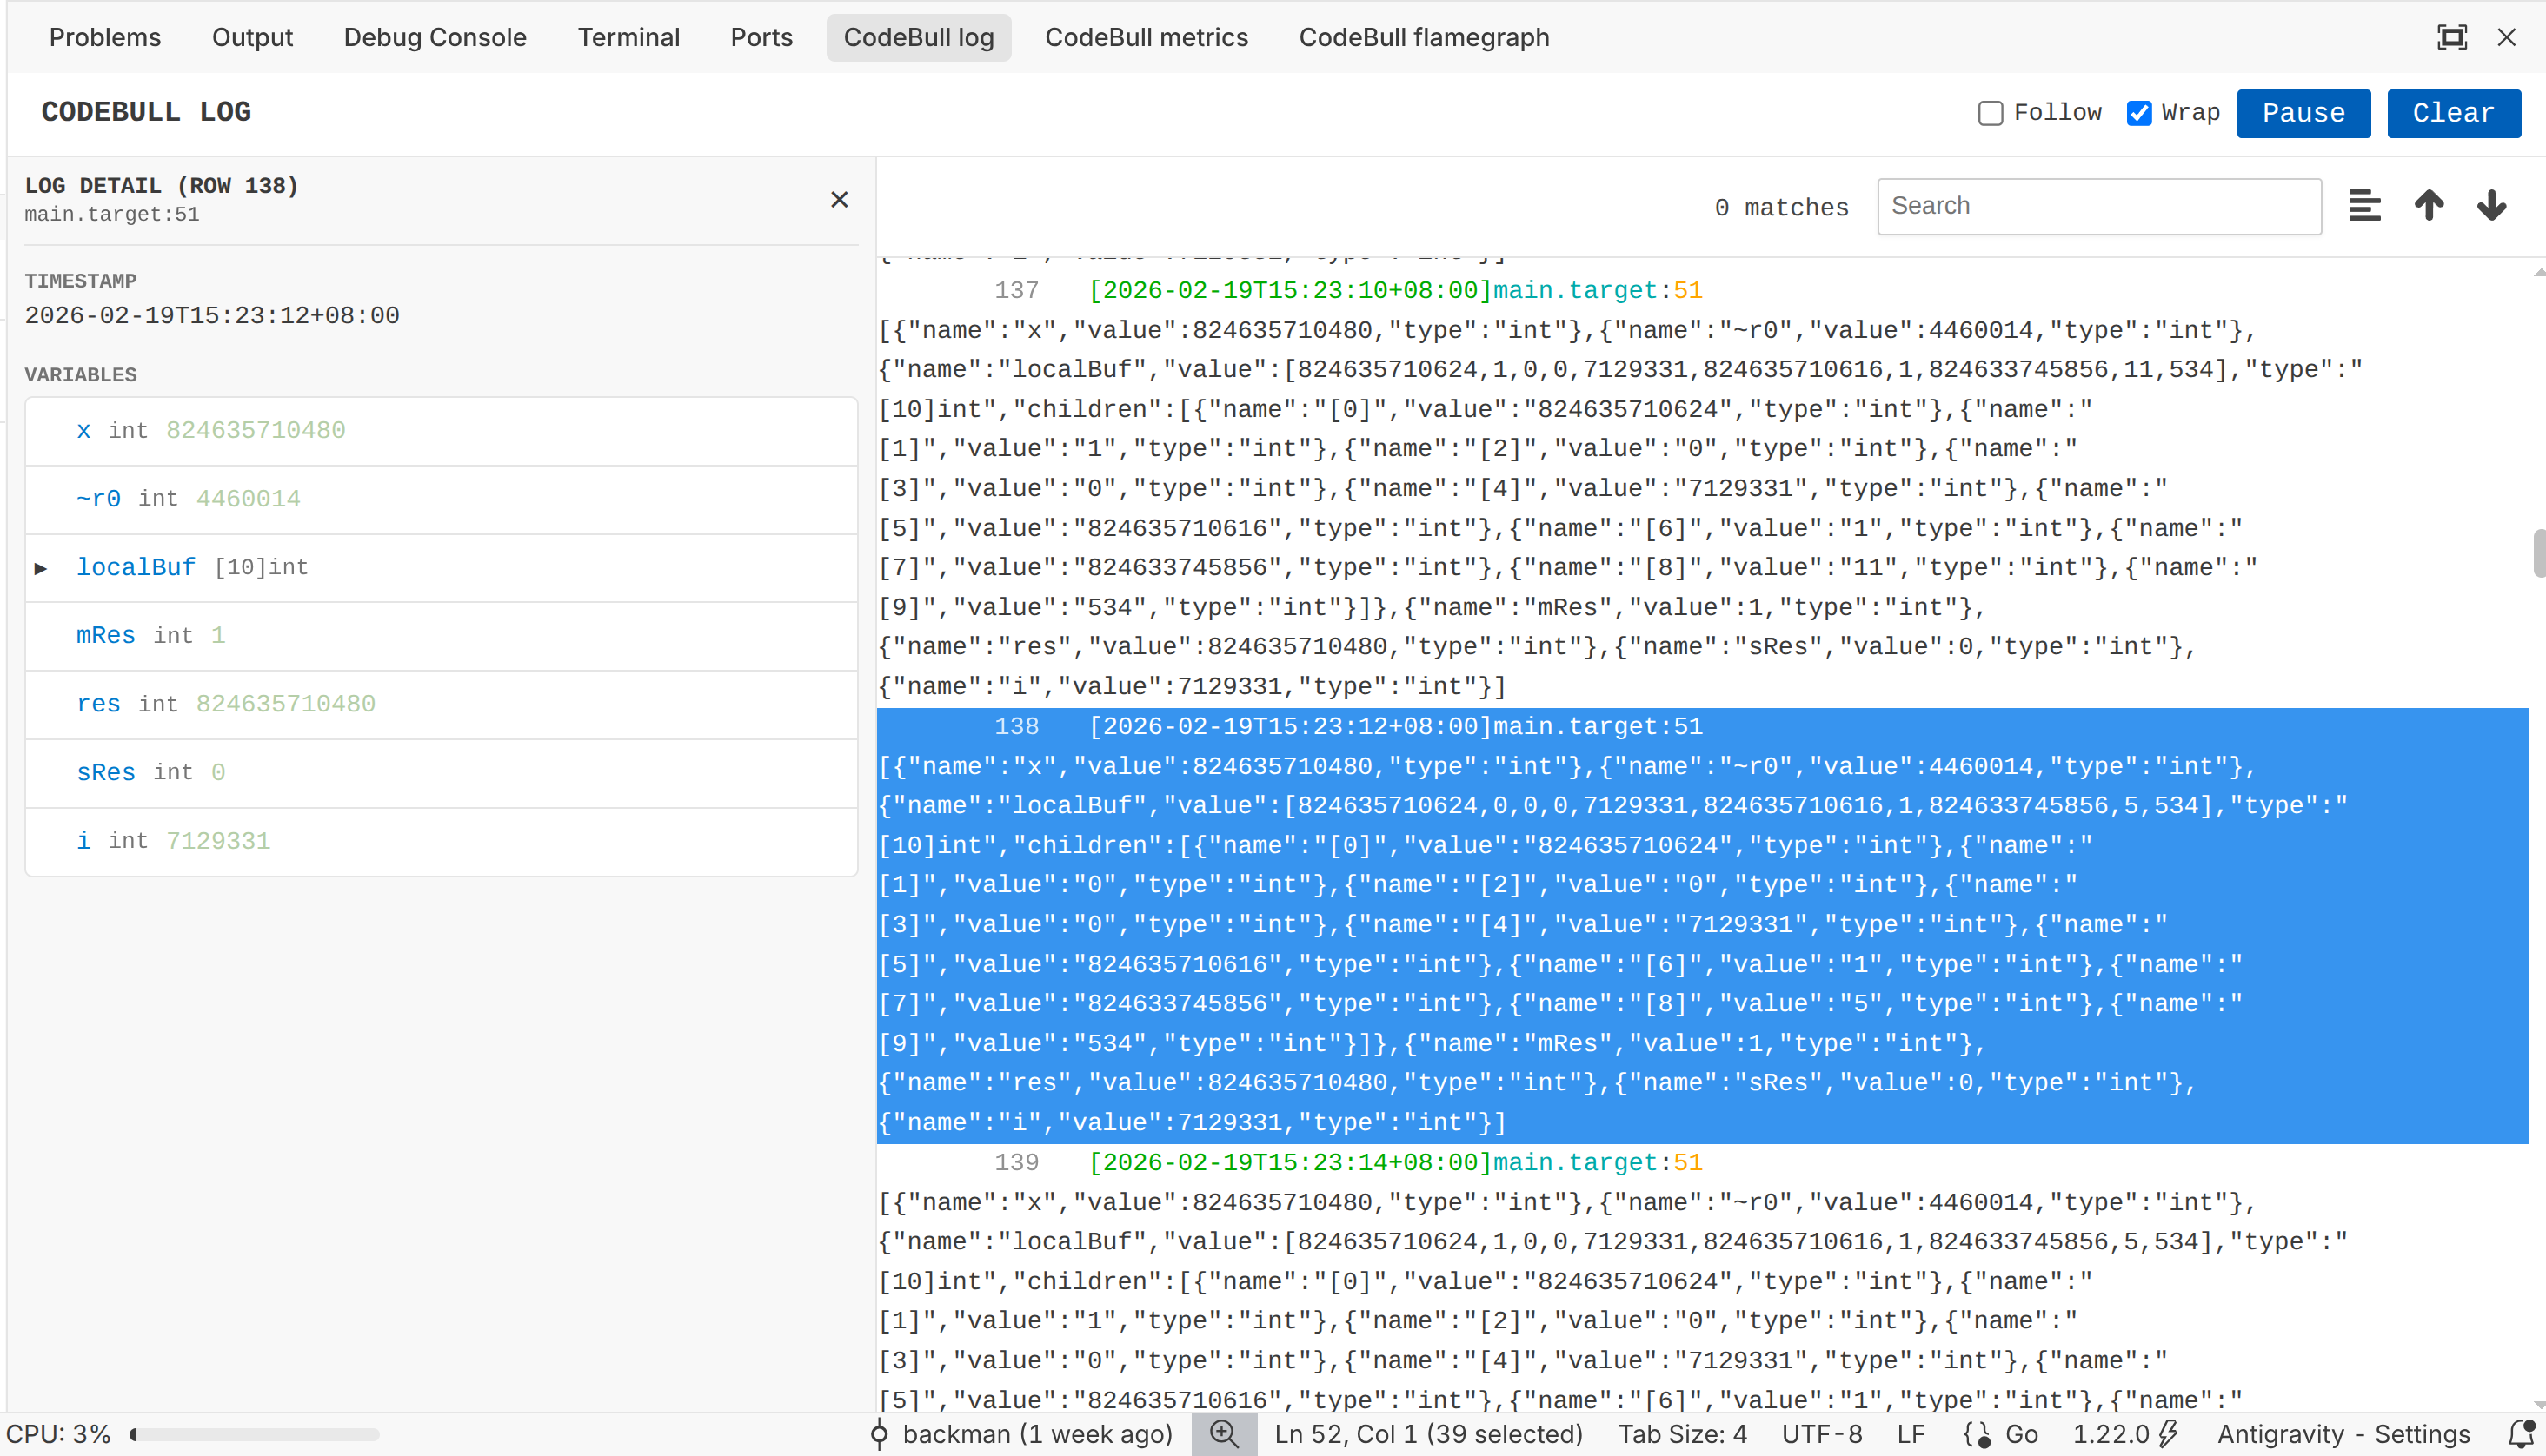Click the Go language mode icon
The height and width of the screenshot is (1456, 2546).
tap(1978, 1434)
